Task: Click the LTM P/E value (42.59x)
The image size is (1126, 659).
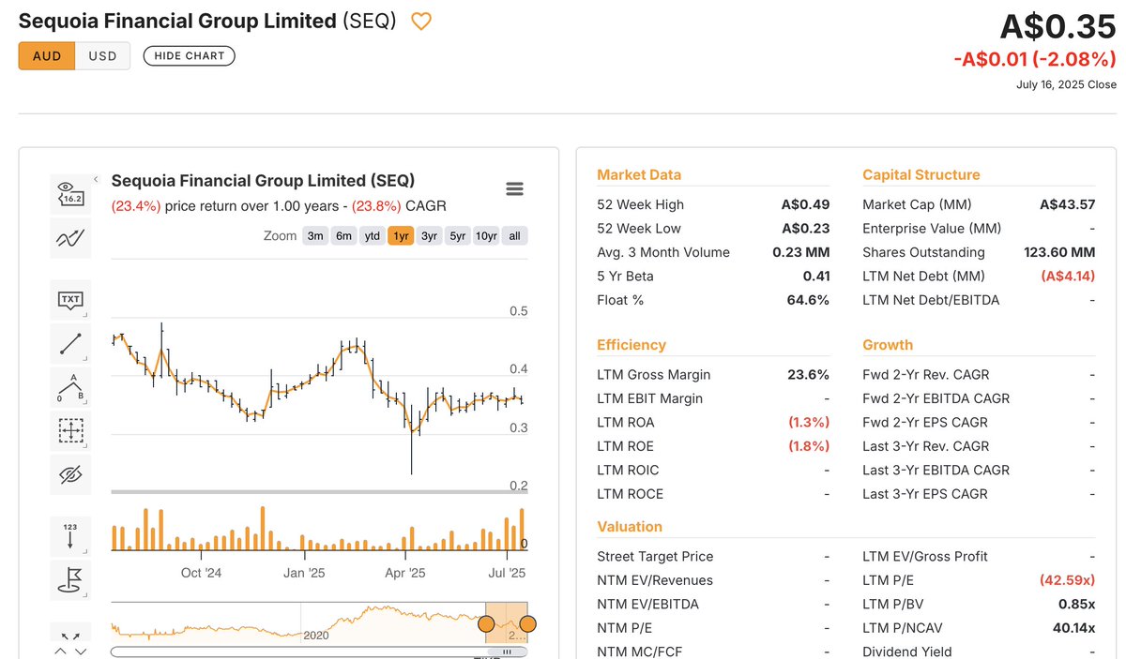Action: [x=1067, y=580]
